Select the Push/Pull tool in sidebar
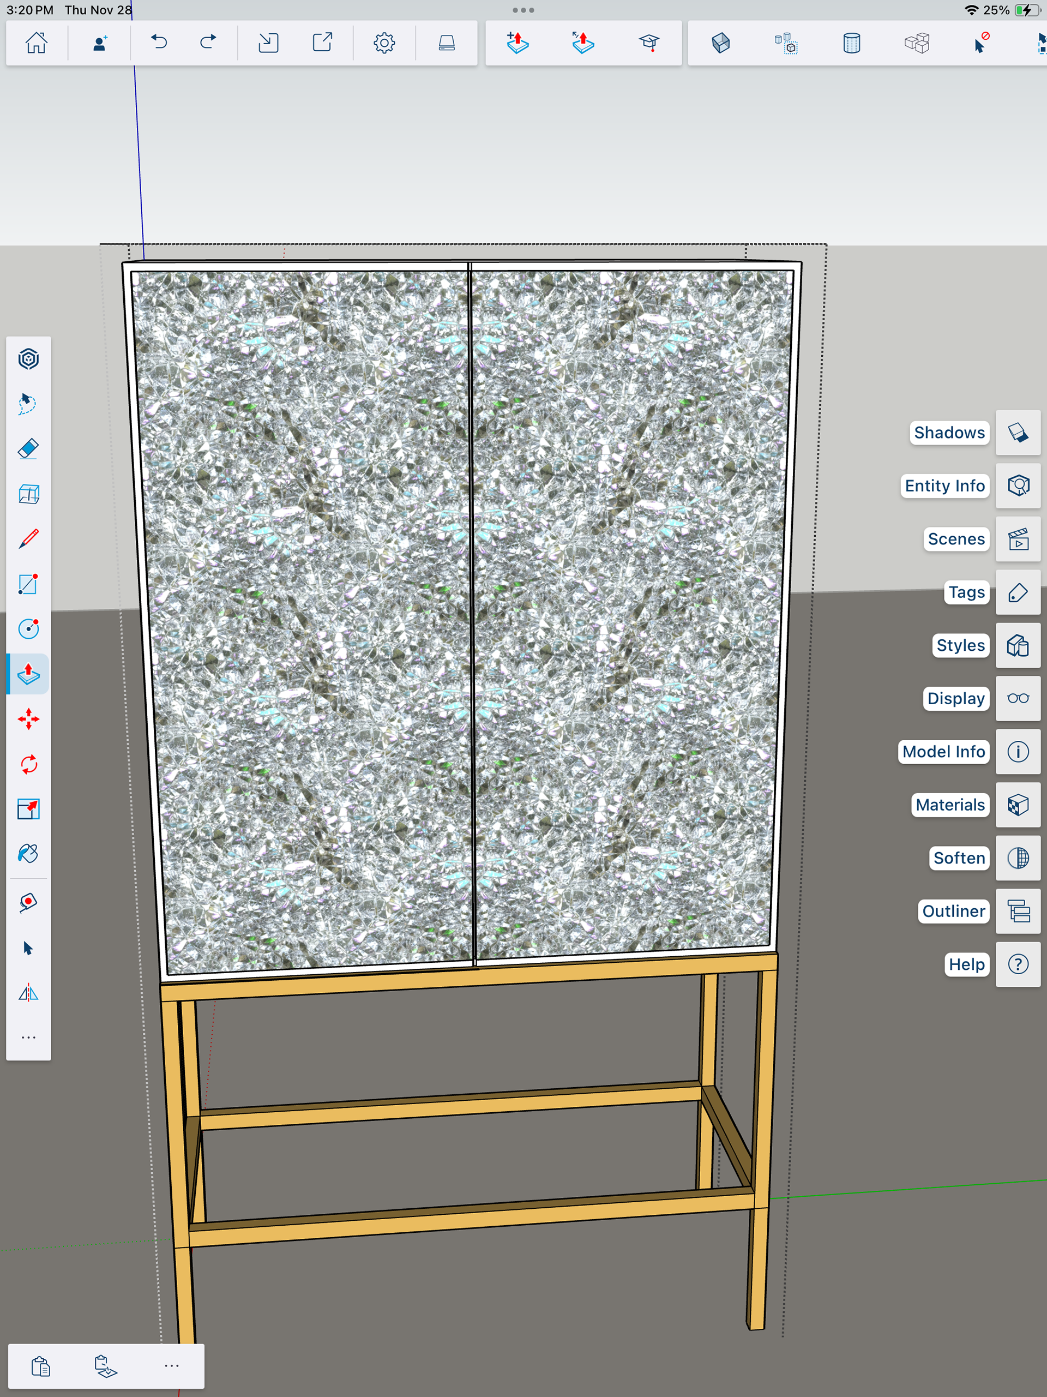The image size is (1047, 1397). (28, 674)
